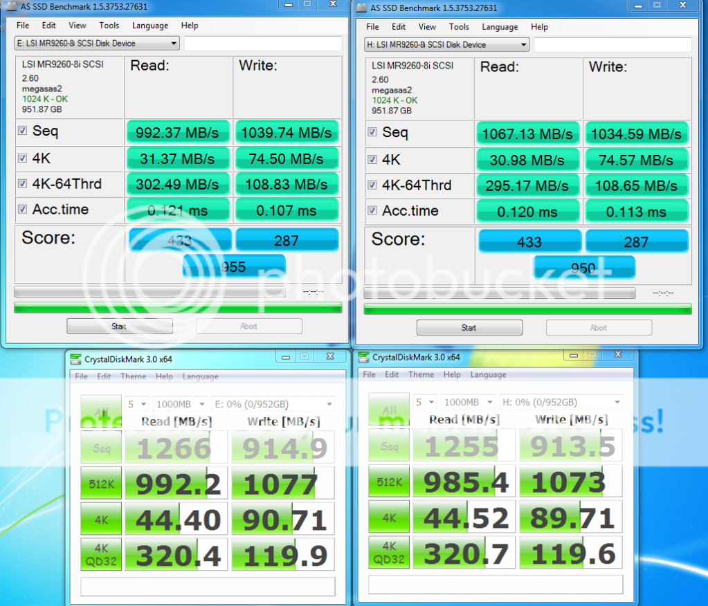Click bottom comment box in CrystalDiskMark E: window

click(208, 586)
